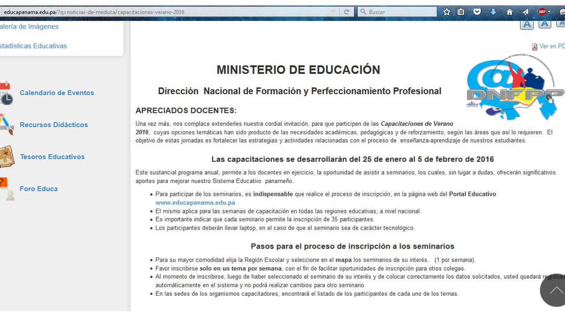Click 'Pasos para el proceso de inscripción' heading

353,246
